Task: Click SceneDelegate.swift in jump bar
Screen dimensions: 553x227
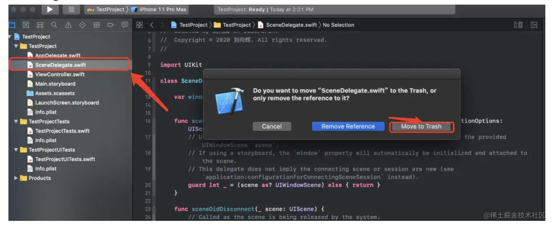Action: tap(287, 25)
